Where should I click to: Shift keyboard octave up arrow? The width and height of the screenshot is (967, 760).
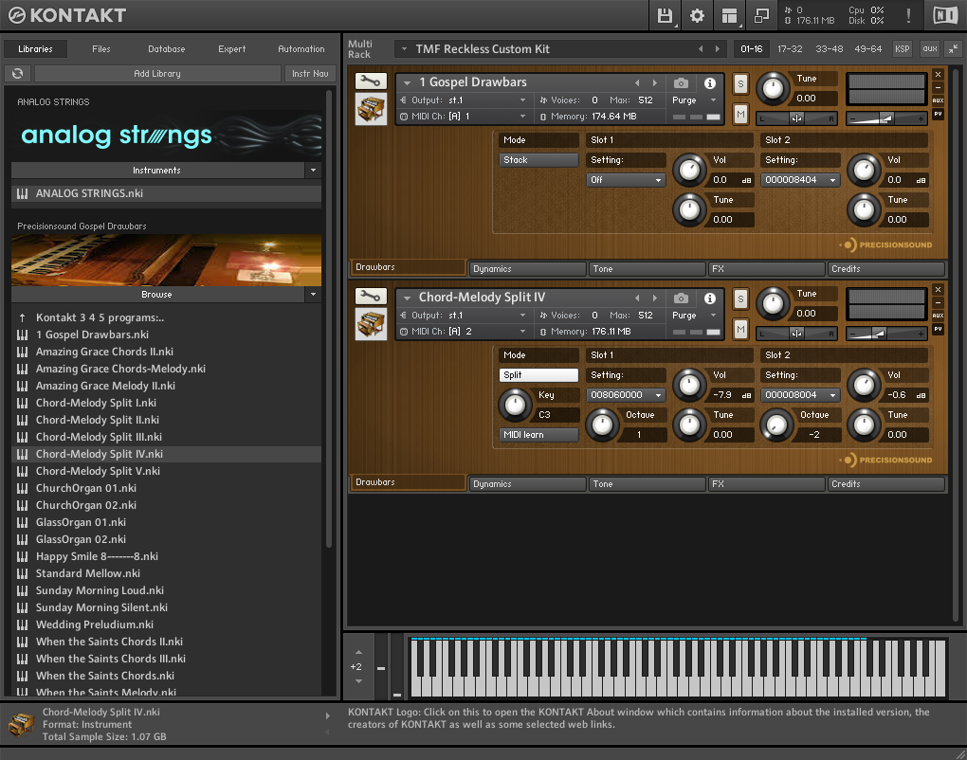click(x=358, y=652)
